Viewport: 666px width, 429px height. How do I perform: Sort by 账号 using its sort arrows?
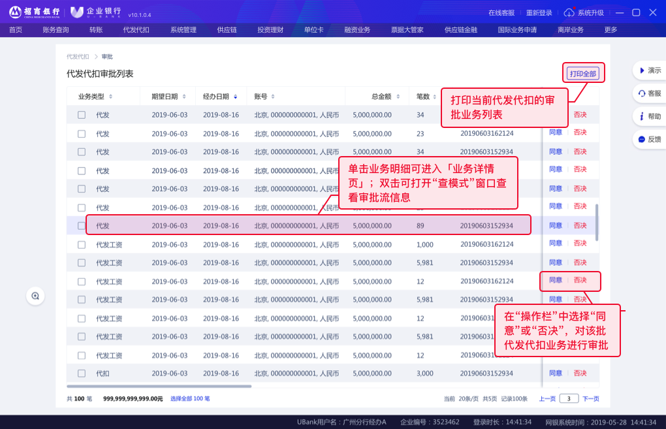[273, 97]
